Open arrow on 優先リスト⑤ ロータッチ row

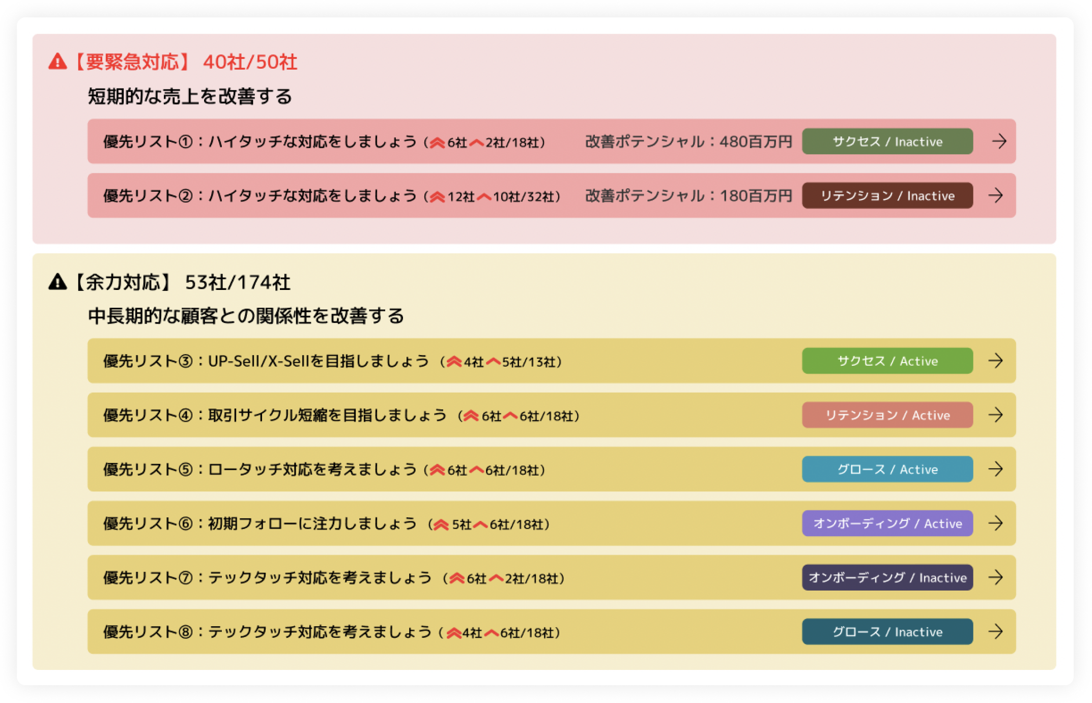[996, 469]
